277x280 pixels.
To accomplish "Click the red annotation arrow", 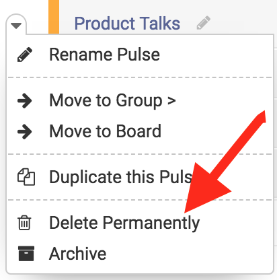I will (x=225, y=162).
